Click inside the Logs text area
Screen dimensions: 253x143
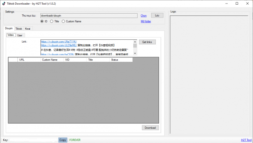coord(209,74)
